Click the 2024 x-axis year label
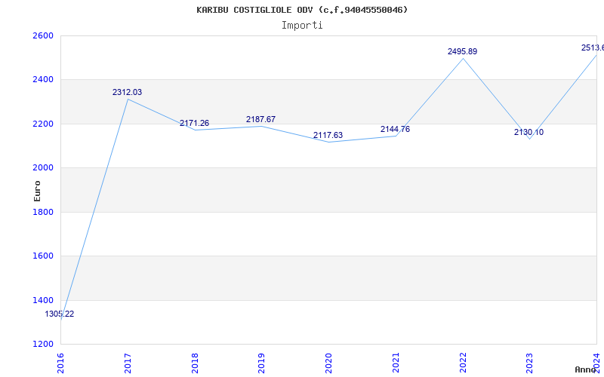The height and width of the screenshot is (377, 604). click(596, 363)
